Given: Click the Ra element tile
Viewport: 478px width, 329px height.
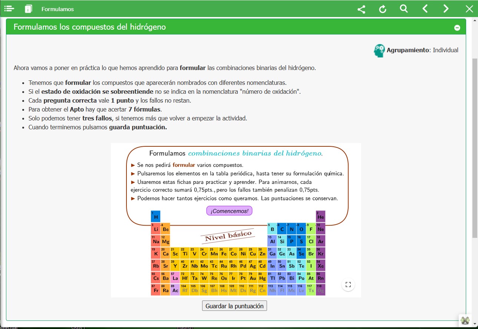Looking at the screenshot, I should pyautogui.click(x=165, y=290).
